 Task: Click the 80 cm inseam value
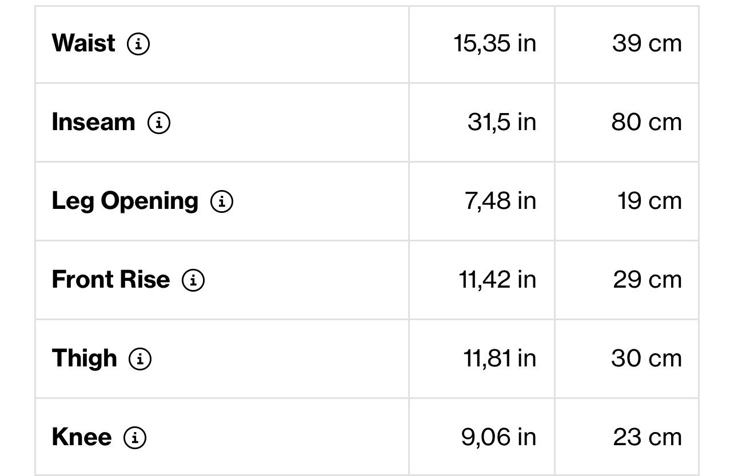(647, 122)
